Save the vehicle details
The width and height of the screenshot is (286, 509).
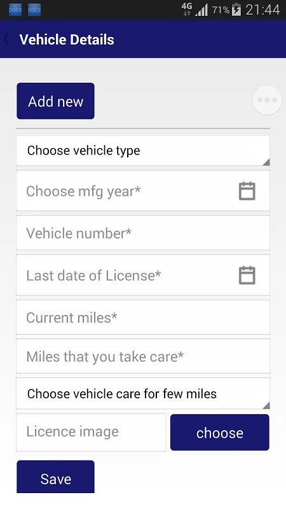point(55,477)
